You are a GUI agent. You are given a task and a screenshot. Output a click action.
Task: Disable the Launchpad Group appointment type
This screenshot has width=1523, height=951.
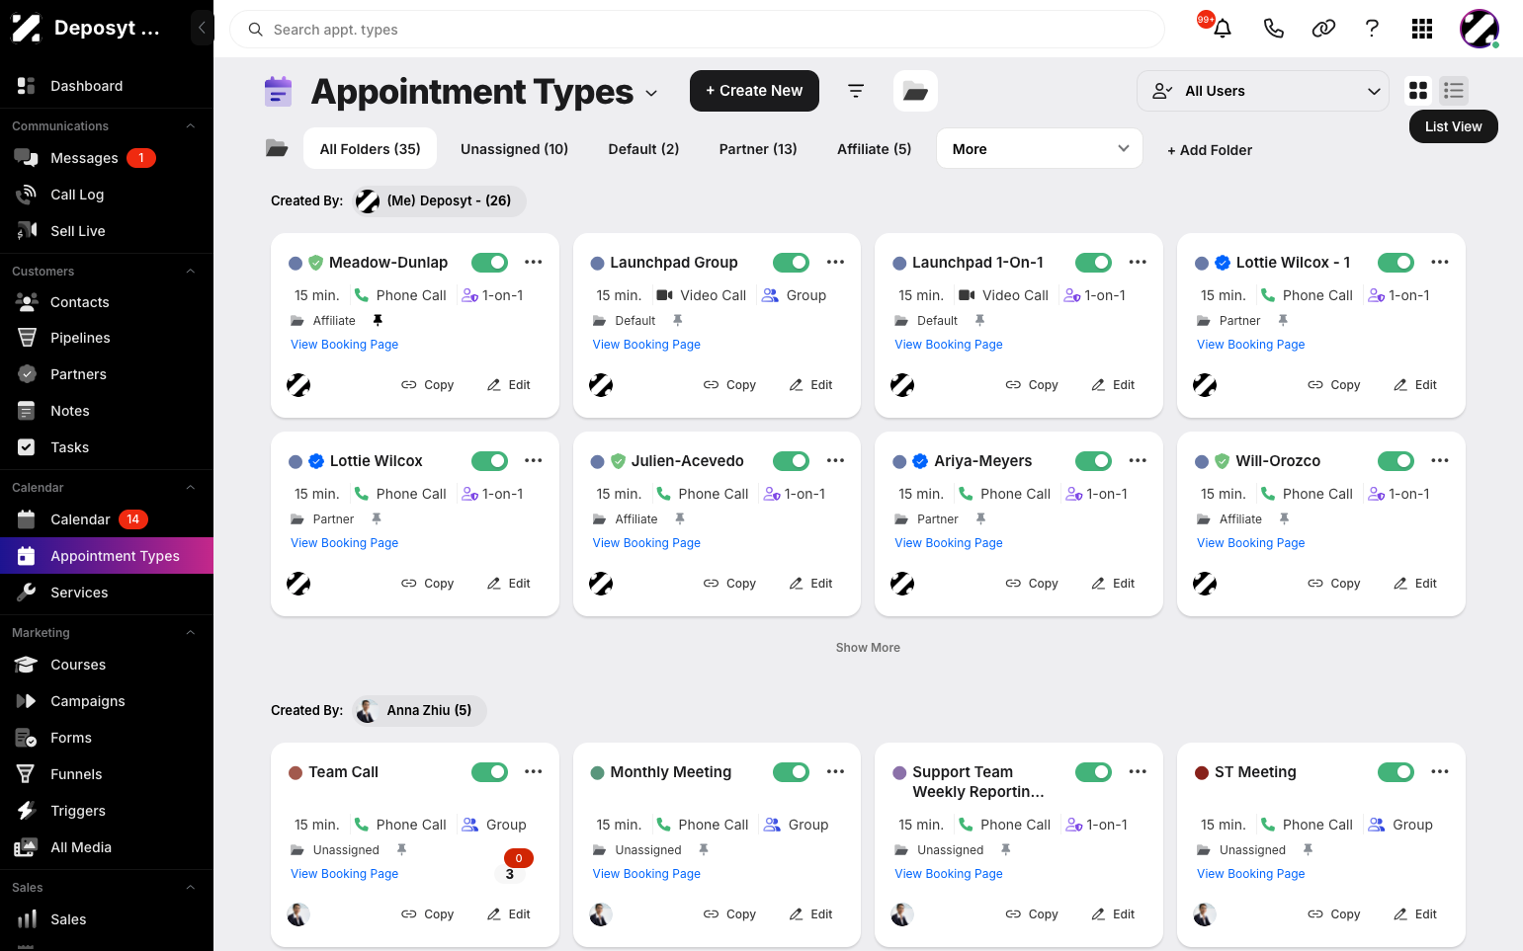pos(791,262)
